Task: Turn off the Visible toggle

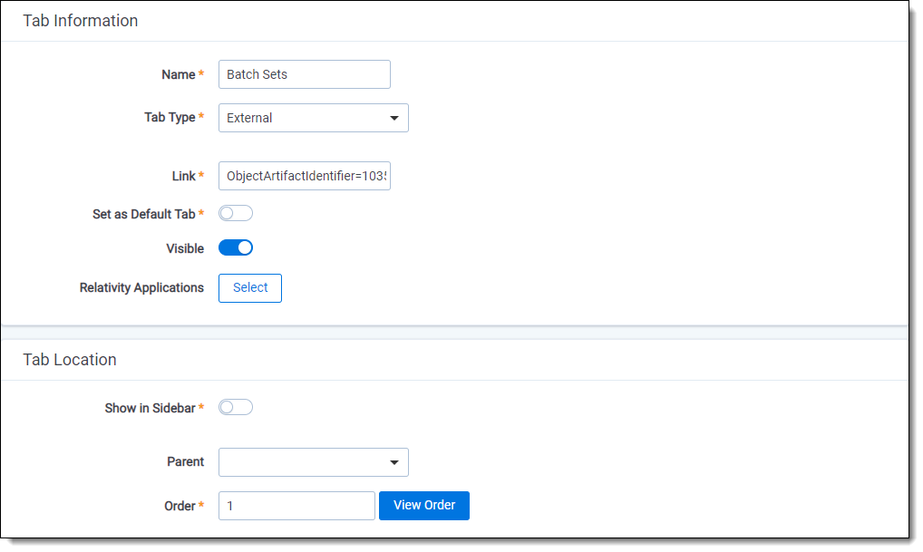Action: (x=235, y=248)
